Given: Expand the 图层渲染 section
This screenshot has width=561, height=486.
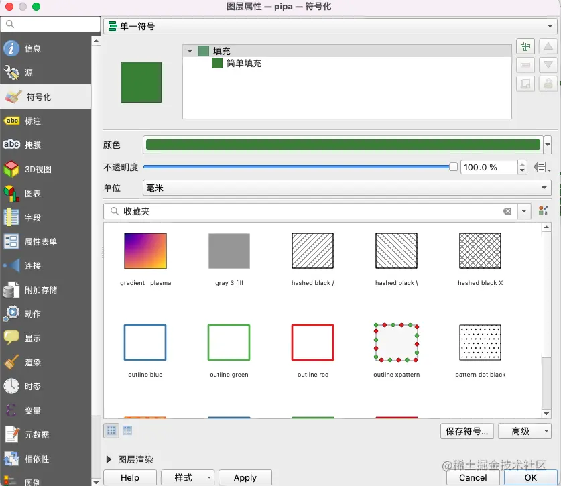Looking at the screenshot, I should 109,459.
